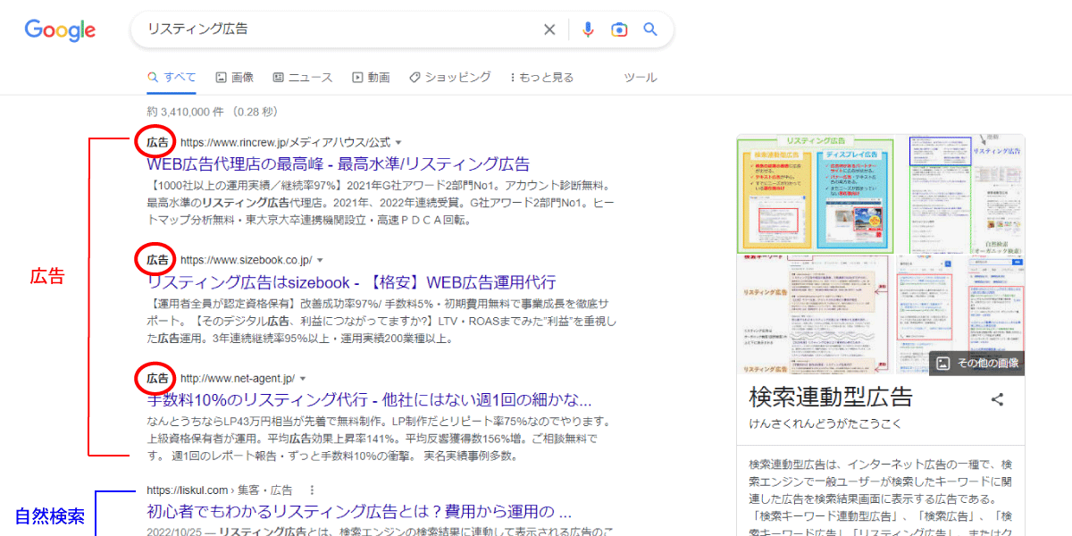Click the result count 約 3,410,000 件
The height and width of the screenshot is (536, 1072).
point(185,112)
